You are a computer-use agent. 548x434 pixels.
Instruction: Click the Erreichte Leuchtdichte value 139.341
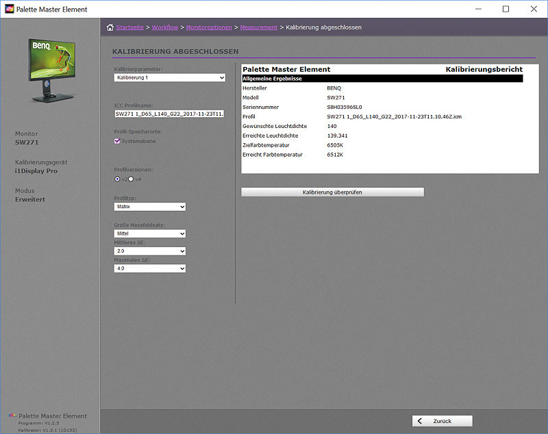[x=337, y=136]
